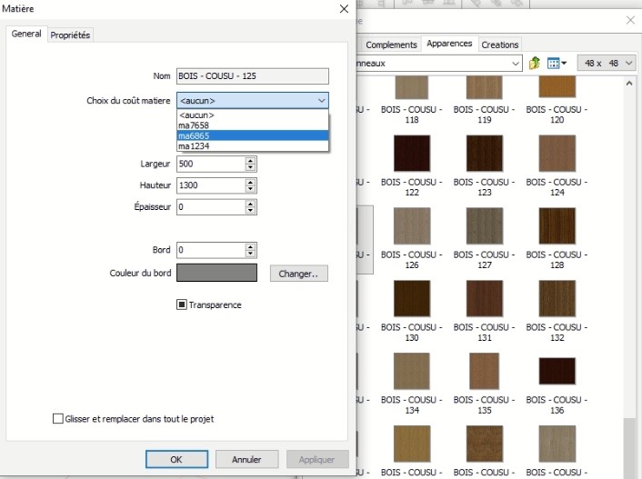The width and height of the screenshot is (642, 479).
Task: Select the BOIS - COUSU - 128 texture
Action: click(x=557, y=225)
